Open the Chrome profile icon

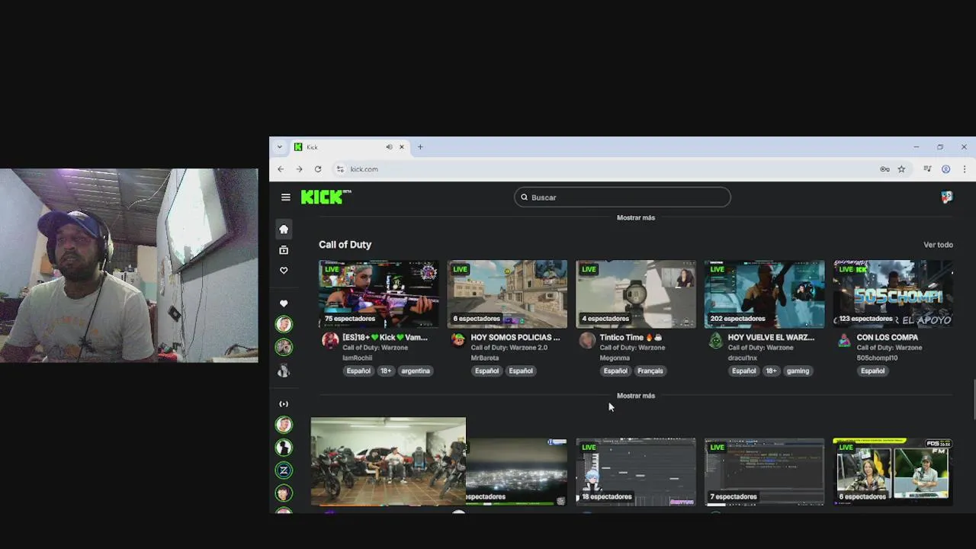945,169
